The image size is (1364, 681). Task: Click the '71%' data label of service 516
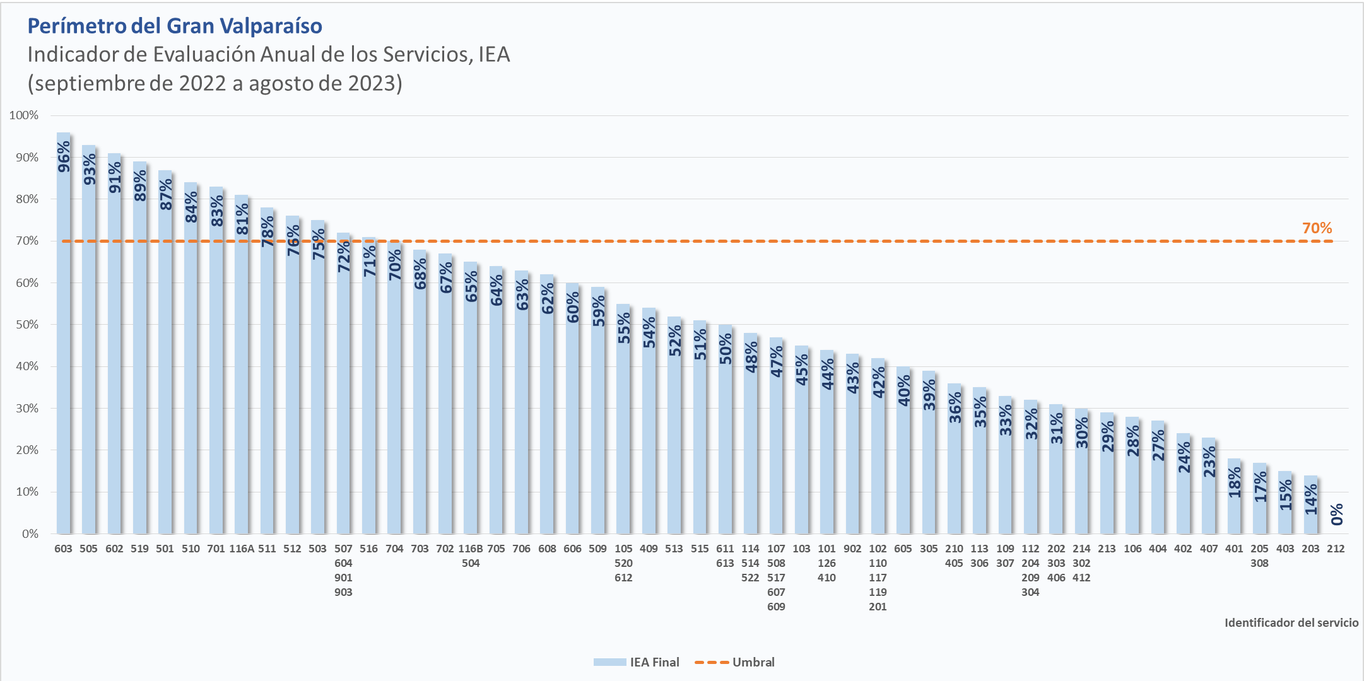369,261
